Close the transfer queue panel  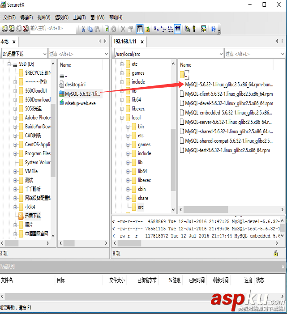click(283, 267)
